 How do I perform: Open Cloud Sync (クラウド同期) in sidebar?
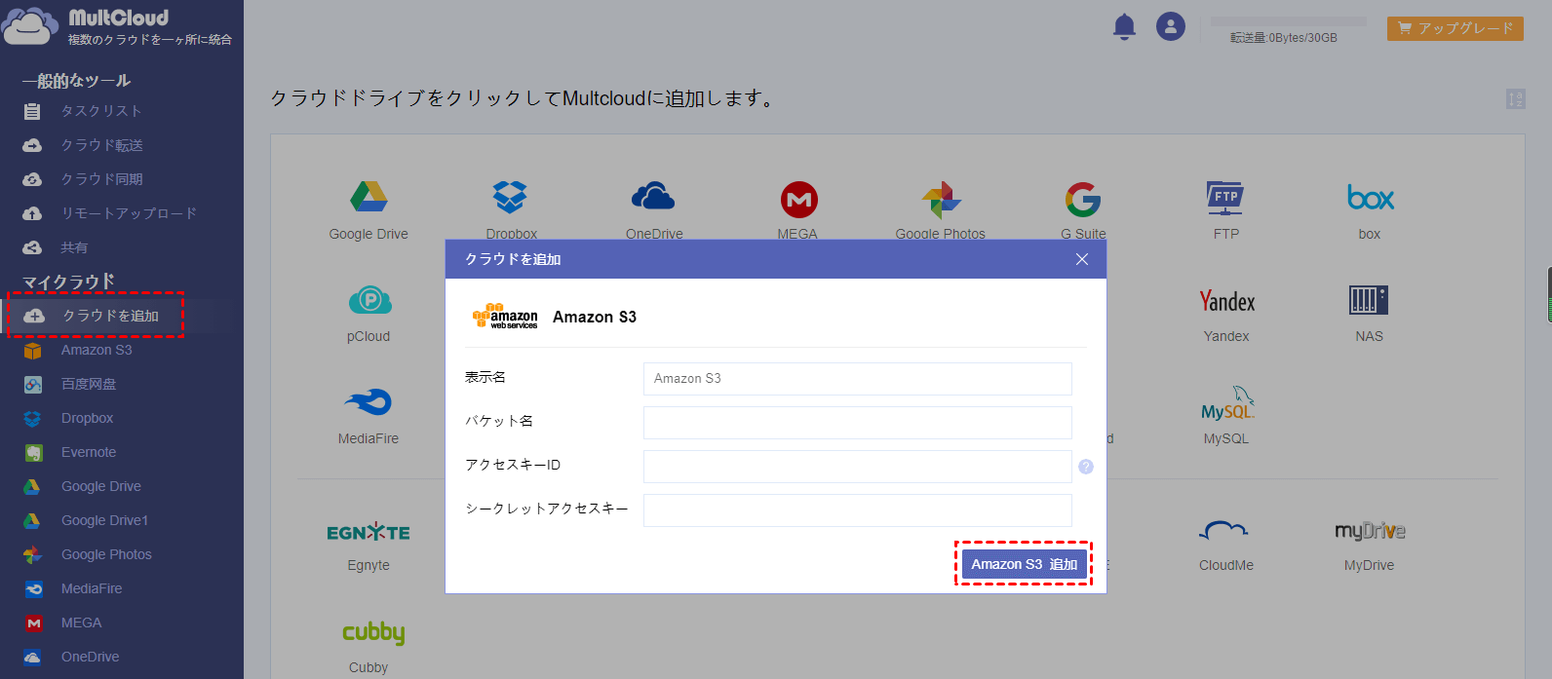pyautogui.click(x=102, y=179)
